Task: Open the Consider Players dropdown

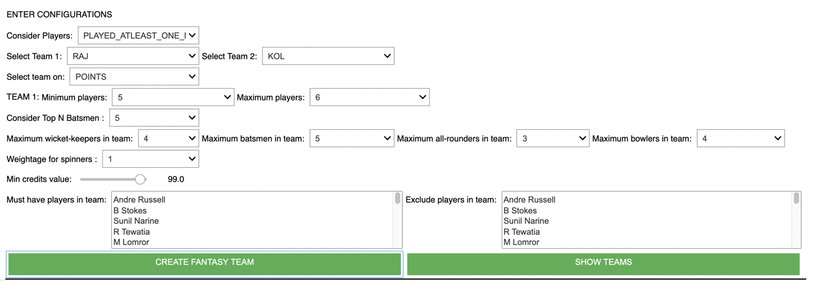Action: pos(138,36)
